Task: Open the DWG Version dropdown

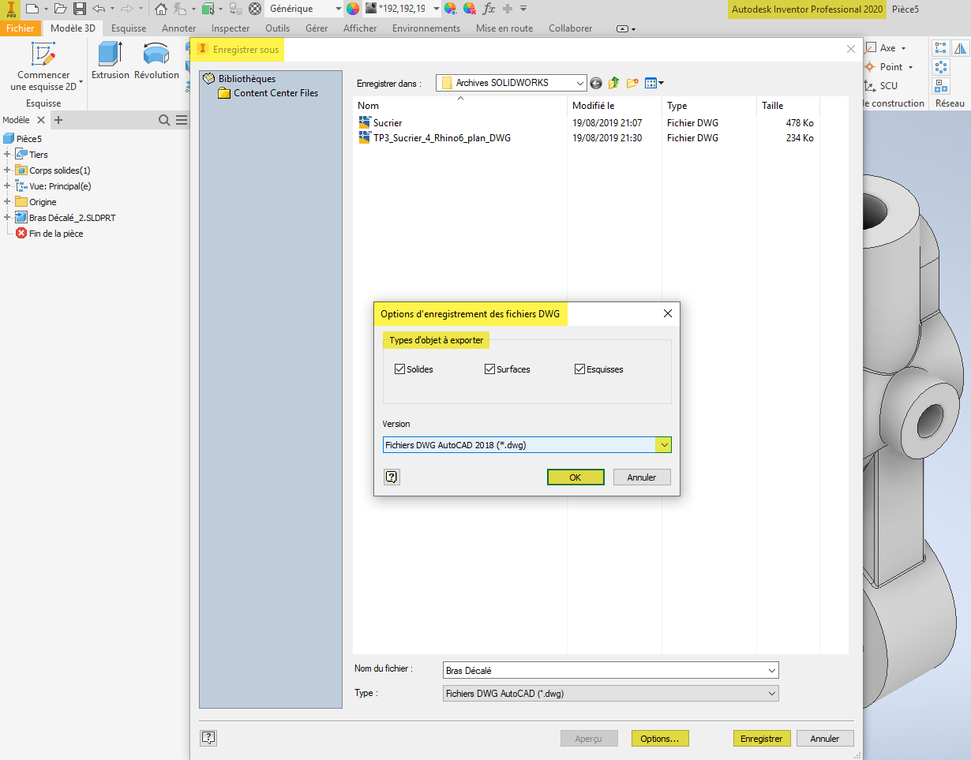Action: [x=664, y=444]
